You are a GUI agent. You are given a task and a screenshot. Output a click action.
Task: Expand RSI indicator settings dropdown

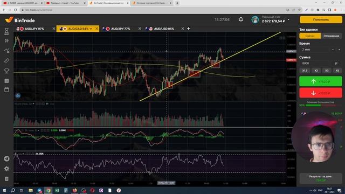(x=23, y=154)
